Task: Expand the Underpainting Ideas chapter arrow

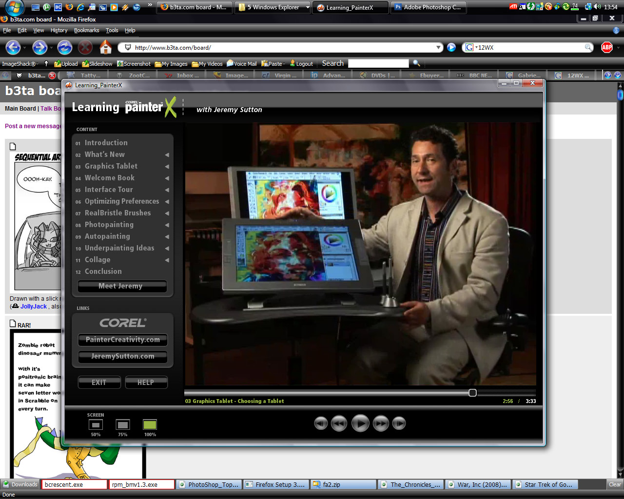Action: pos(167,249)
